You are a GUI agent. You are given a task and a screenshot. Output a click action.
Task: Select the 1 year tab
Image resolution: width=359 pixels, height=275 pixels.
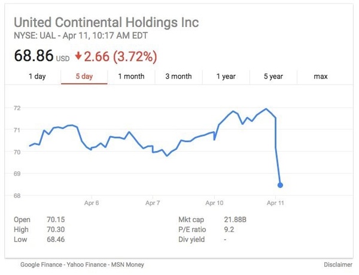tap(226, 77)
